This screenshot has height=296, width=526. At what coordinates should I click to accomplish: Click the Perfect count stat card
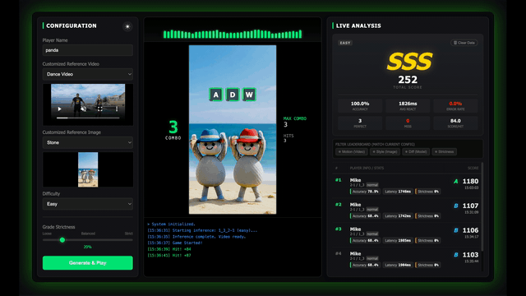pos(360,123)
